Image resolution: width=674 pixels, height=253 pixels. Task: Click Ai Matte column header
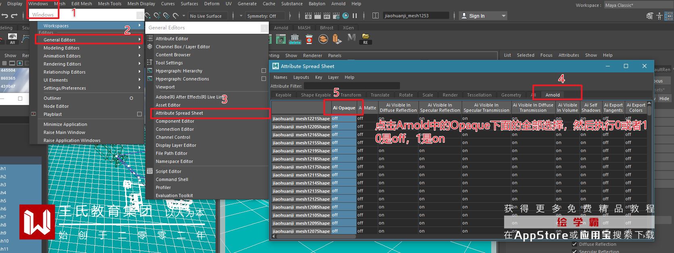[x=367, y=108]
